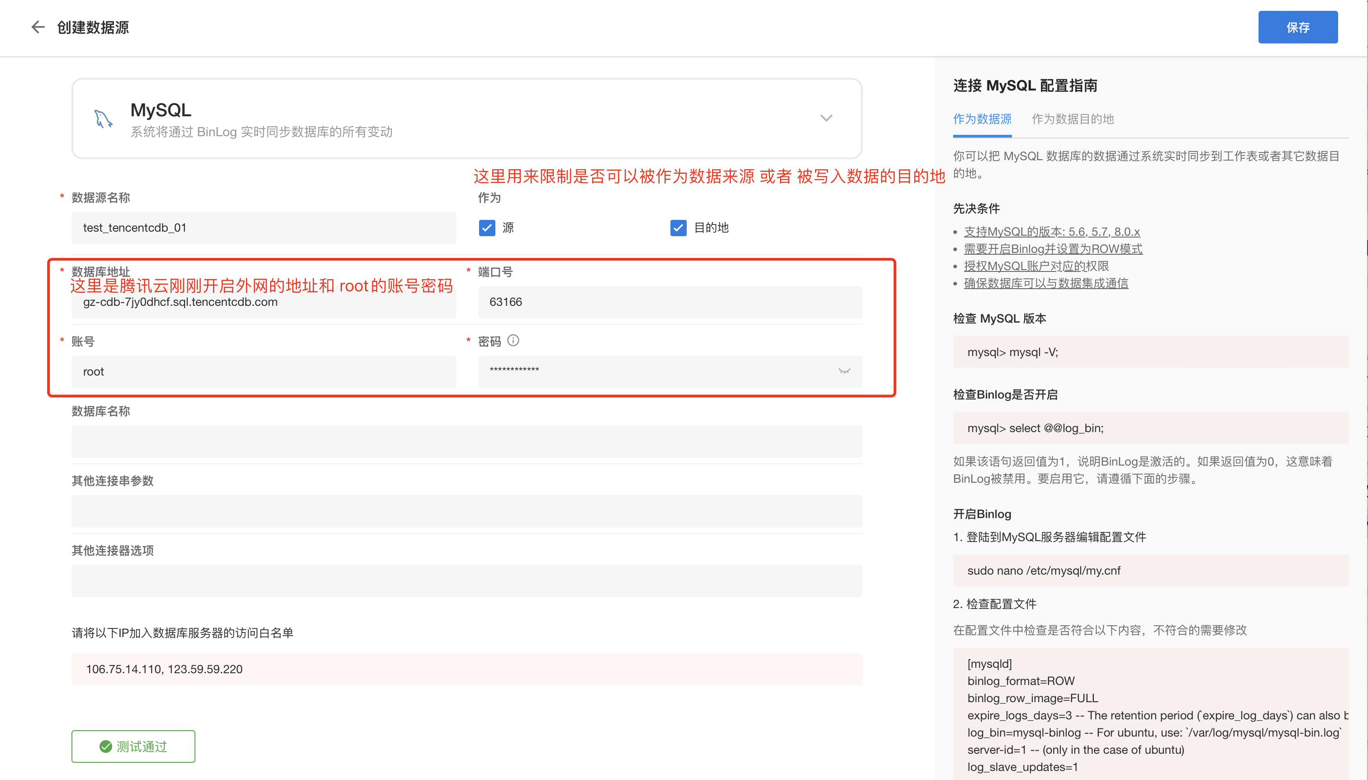Viewport: 1368px width, 780px height.
Task: Click the MySQL dolphin logo icon
Action: point(103,119)
